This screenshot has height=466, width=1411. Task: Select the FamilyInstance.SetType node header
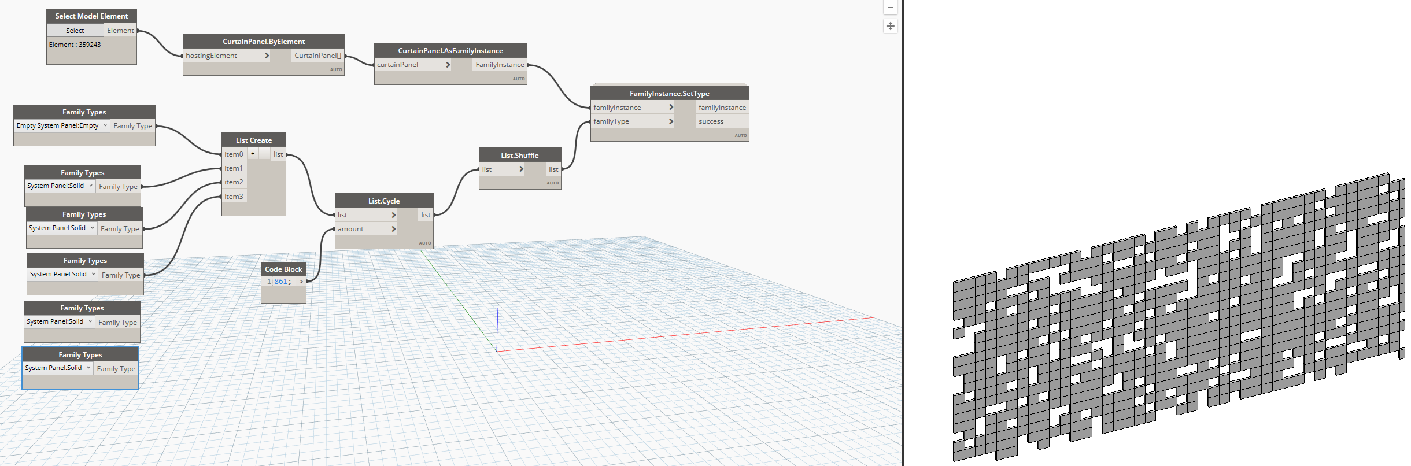670,93
